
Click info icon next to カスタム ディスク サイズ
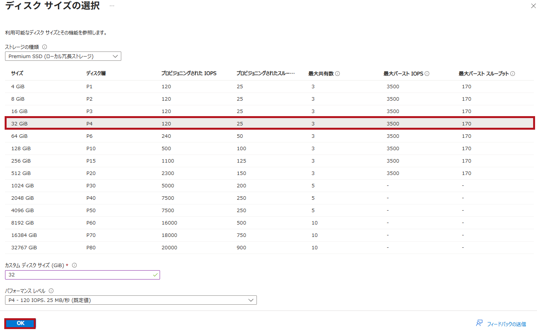tap(74, 265)
